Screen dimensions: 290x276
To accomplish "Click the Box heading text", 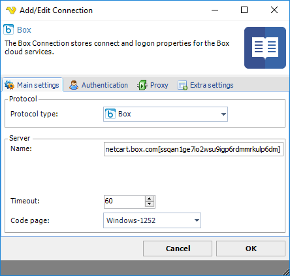I will coord(24,30).
